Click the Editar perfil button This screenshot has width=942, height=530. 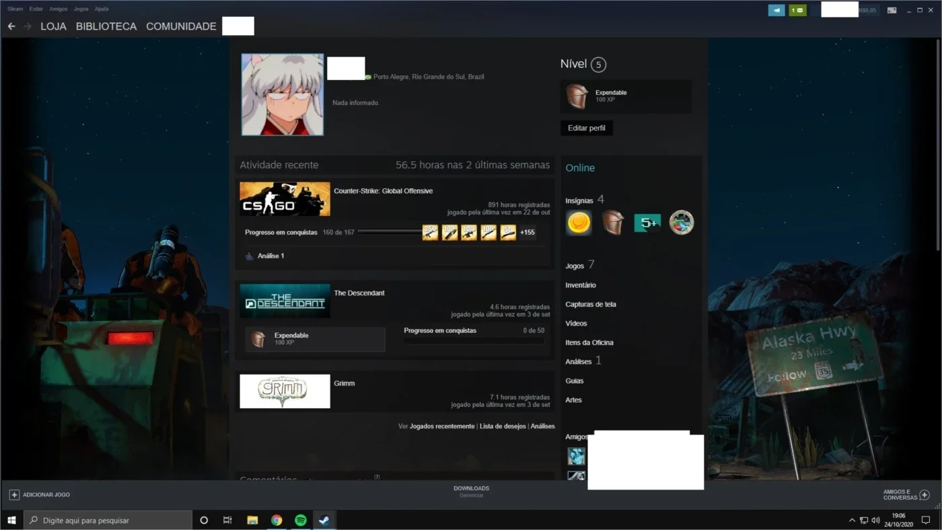pos(587,128)
